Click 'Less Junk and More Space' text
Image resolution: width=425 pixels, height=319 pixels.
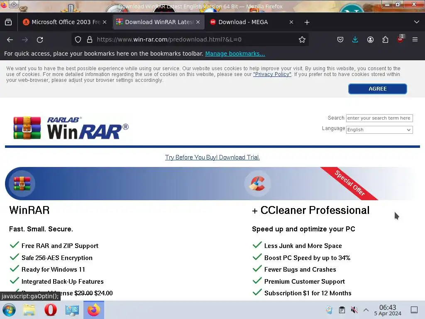pyautogui.click(x=303, y=246)
